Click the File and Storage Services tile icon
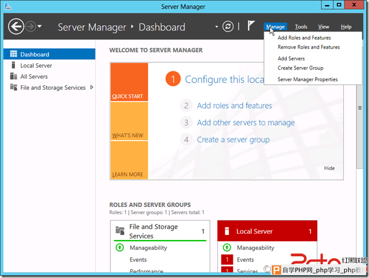Image resolution: width=369 pixels, height=278 pixels. (120, 230)
